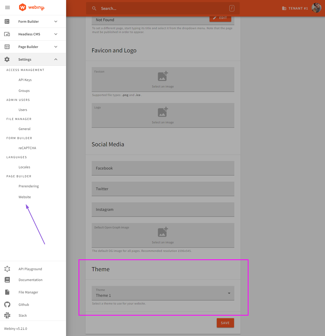Open the Website settings menu item
Screen dimensions: 325x336
click(25, 197)
